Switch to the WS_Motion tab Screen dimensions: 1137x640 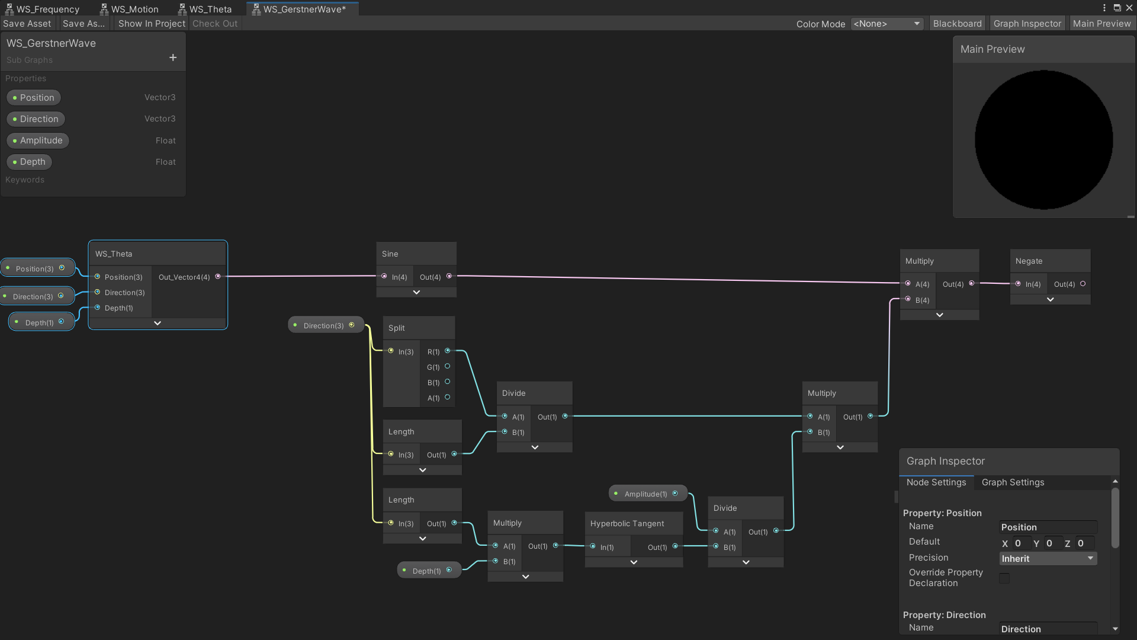[129, 9]
